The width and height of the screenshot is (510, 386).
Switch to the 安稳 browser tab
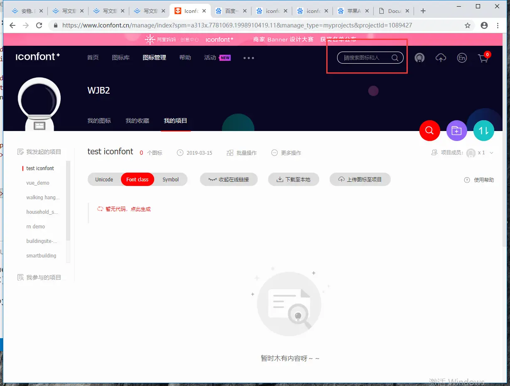tap(27, 11)
